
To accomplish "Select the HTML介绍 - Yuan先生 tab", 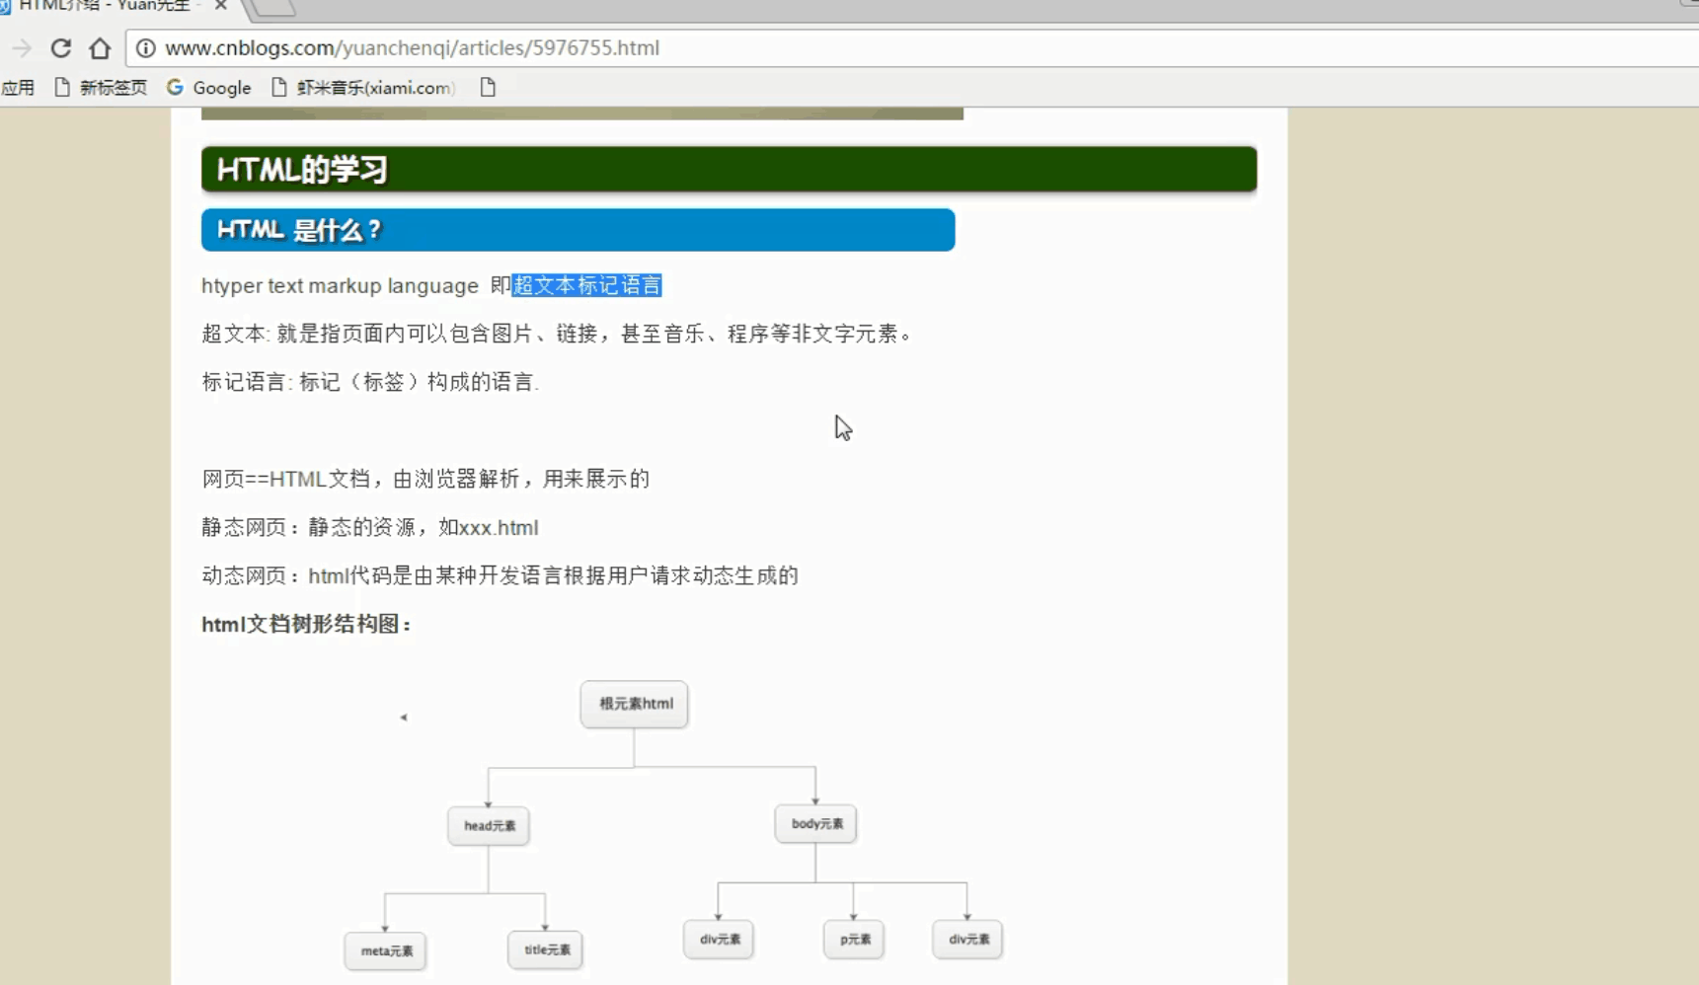I will tap(109, 6).
